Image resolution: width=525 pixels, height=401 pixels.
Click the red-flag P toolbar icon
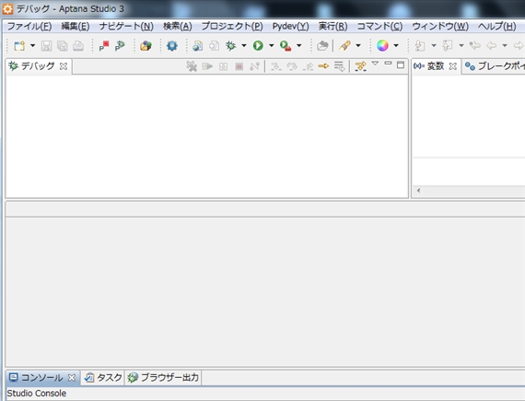(x=104, y=45)
